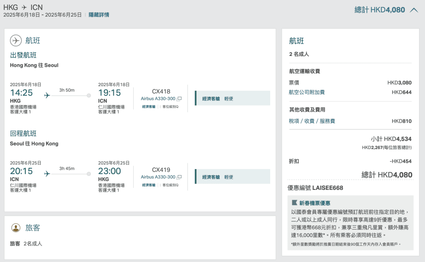Screen dimensions: 425x262
Task: Click the outbound flight 3h 50m plane icon
Action: (47, 95)
